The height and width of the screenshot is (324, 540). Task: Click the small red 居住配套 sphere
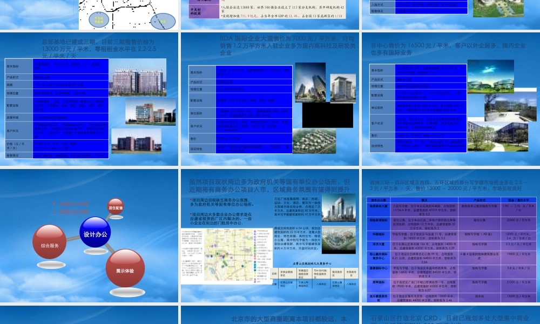116,206
